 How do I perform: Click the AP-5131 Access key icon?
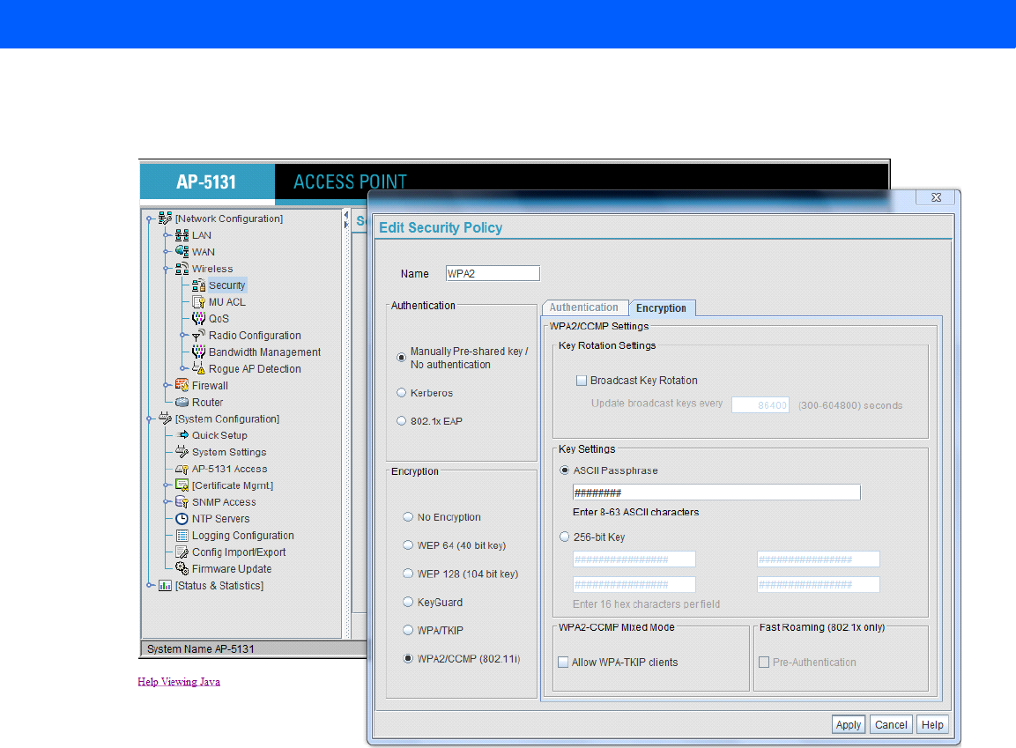(x=182, y=469)
